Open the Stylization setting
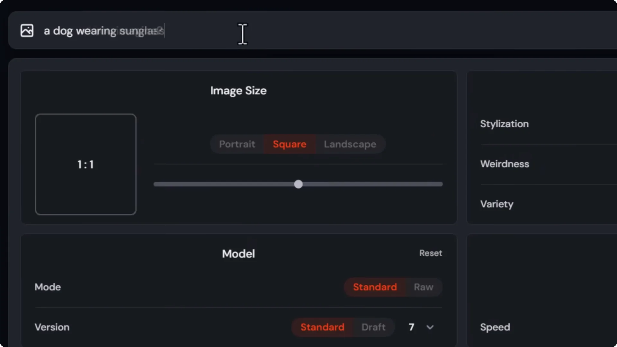This screenshot has width=617, height=347. coord(504,124)
